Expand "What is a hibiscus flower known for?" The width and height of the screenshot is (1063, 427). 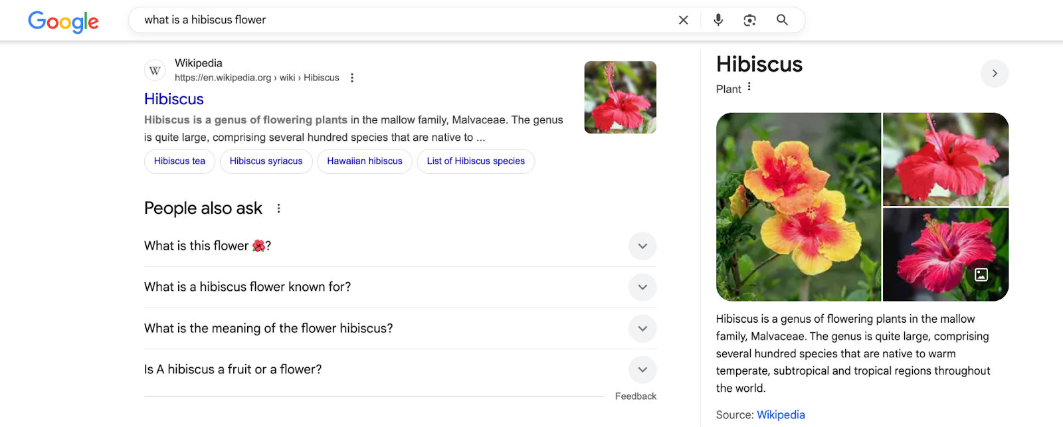click(642, 287)
